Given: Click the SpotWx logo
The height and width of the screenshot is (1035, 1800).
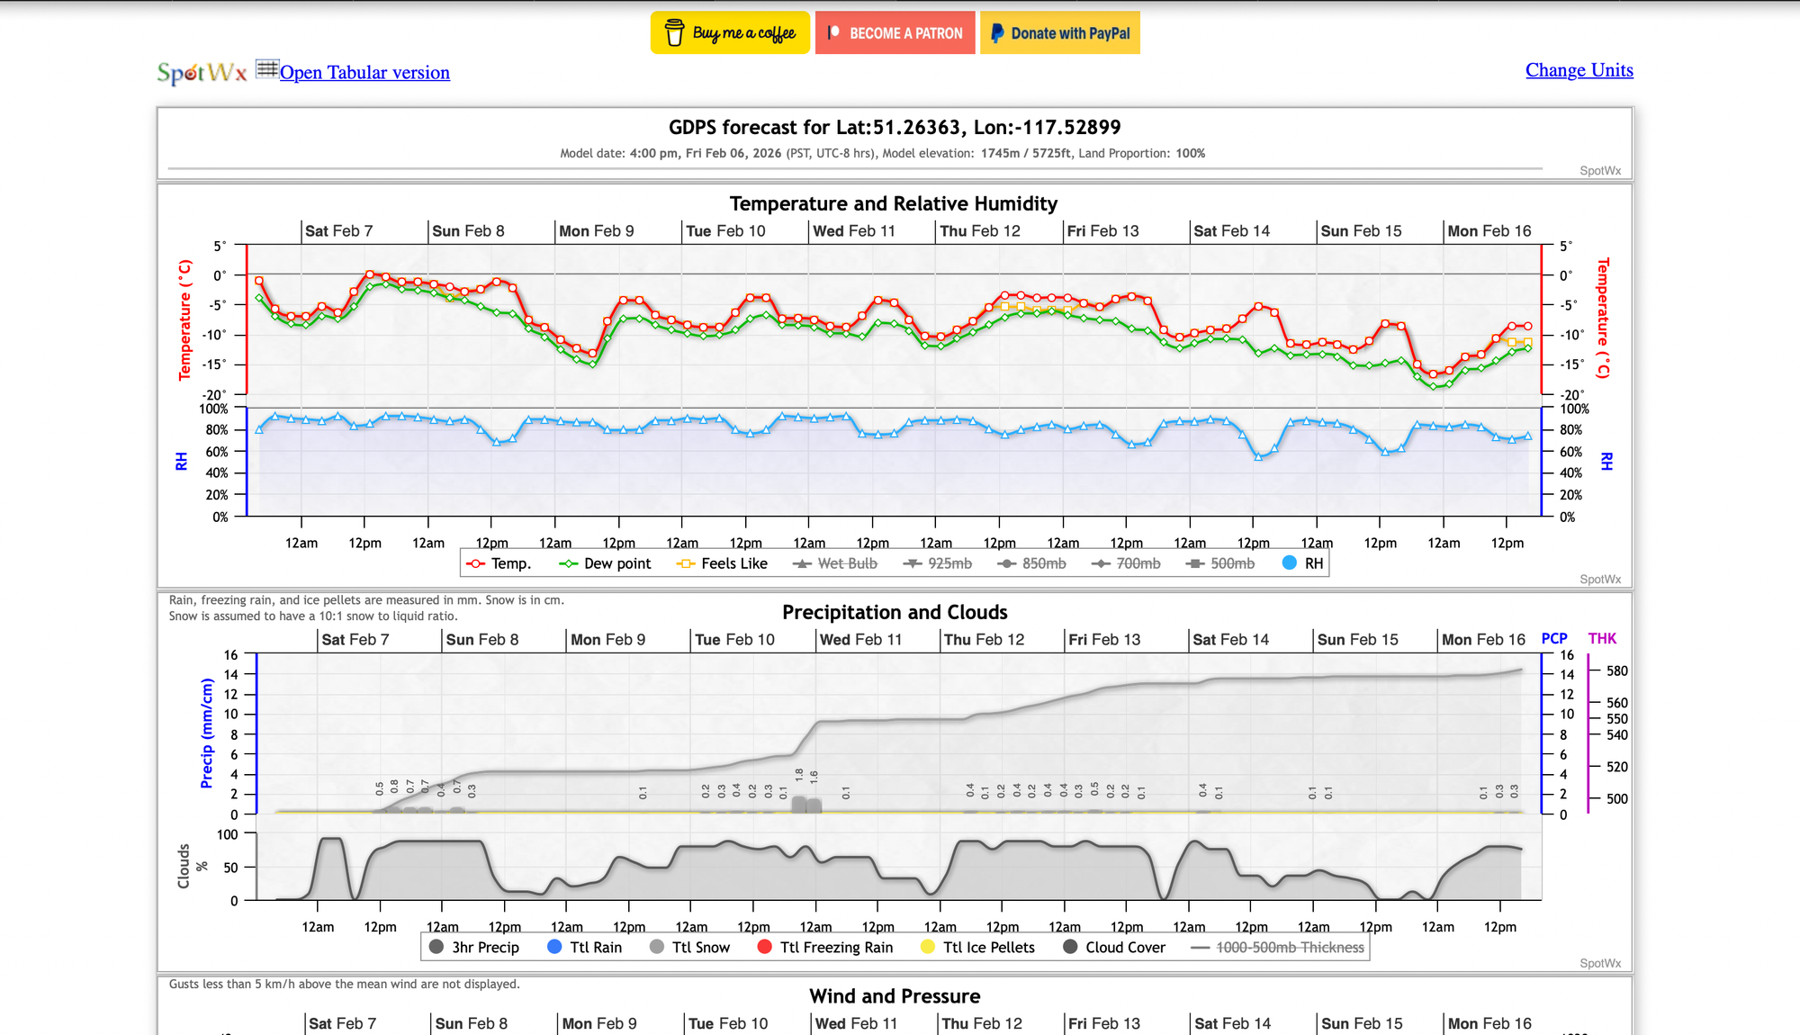Looking at the screenshot, I should 202,72.
